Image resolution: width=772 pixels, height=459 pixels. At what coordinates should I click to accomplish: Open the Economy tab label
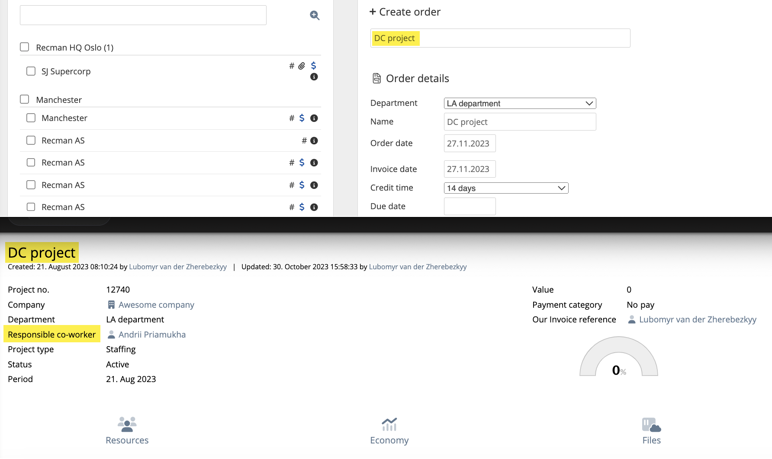tap(389, 440)
